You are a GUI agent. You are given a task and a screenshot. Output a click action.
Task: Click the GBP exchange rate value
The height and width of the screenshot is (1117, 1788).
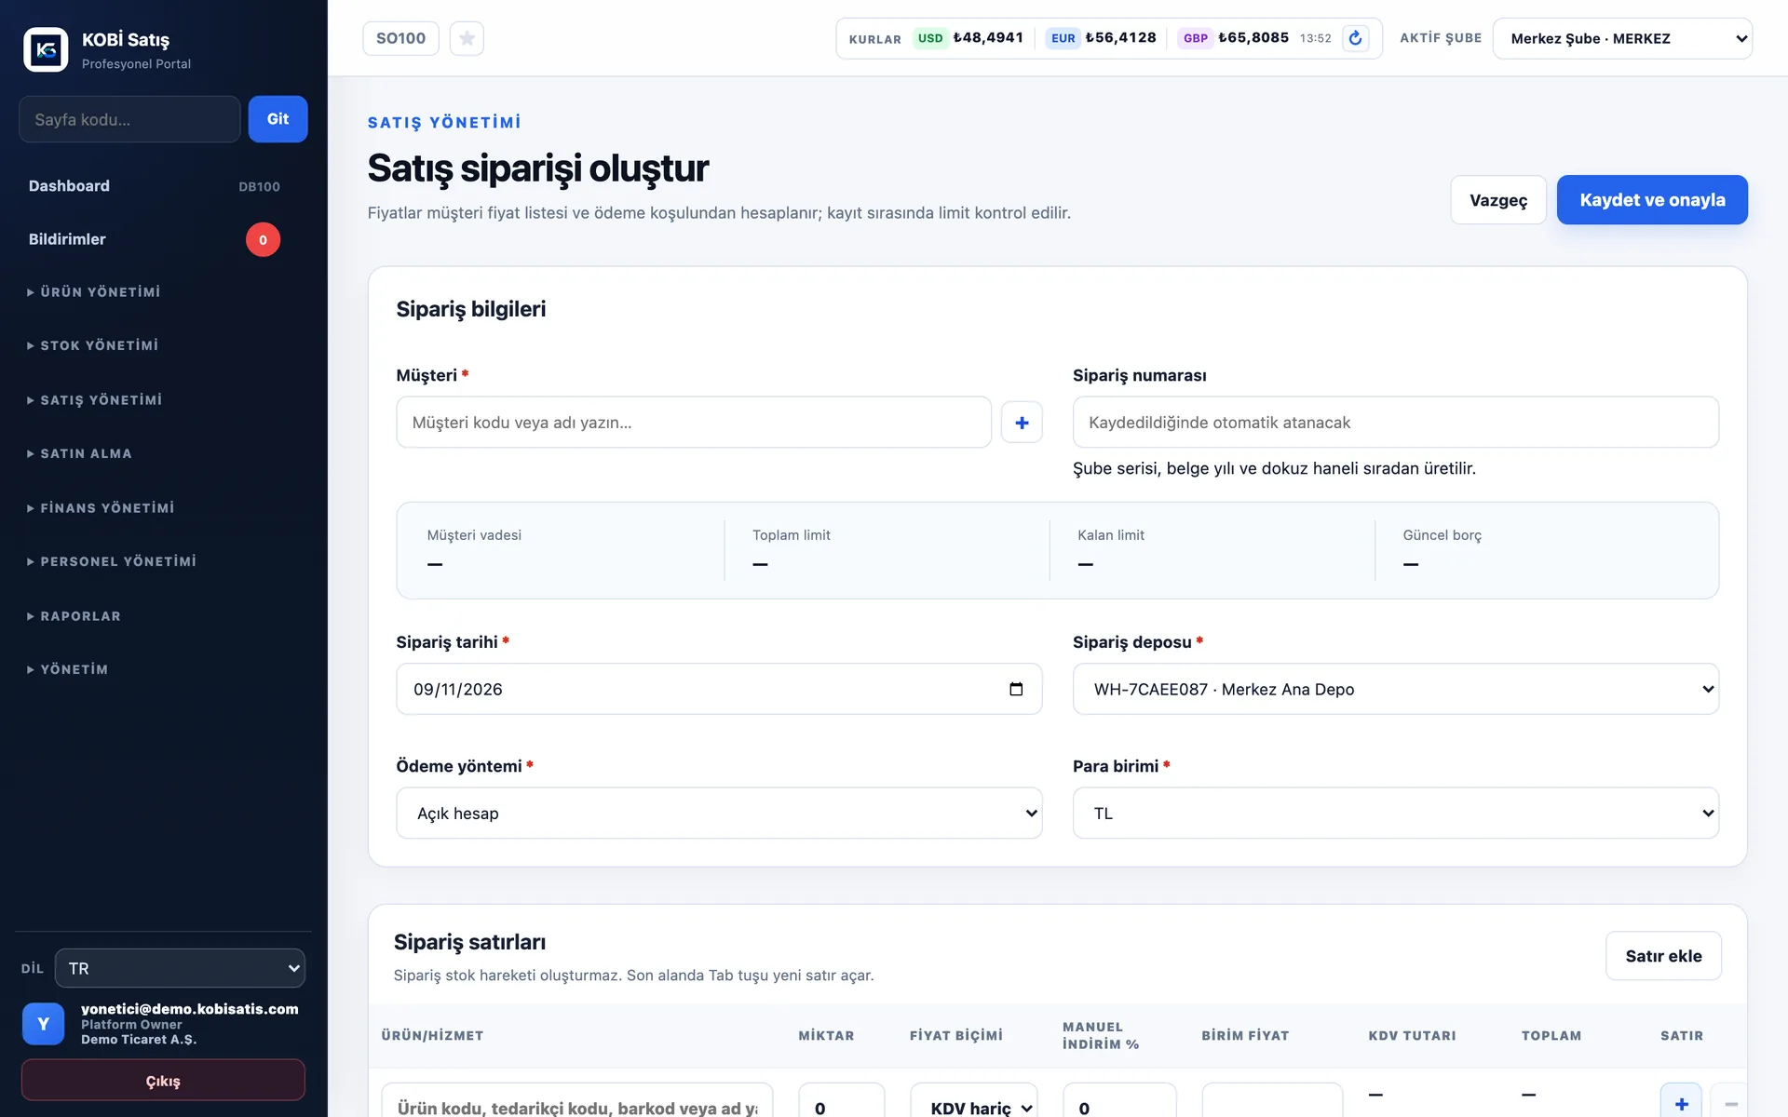coord(1253,38)
